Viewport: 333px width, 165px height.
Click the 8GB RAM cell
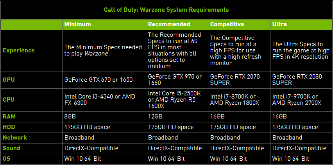tap(70, 117)
